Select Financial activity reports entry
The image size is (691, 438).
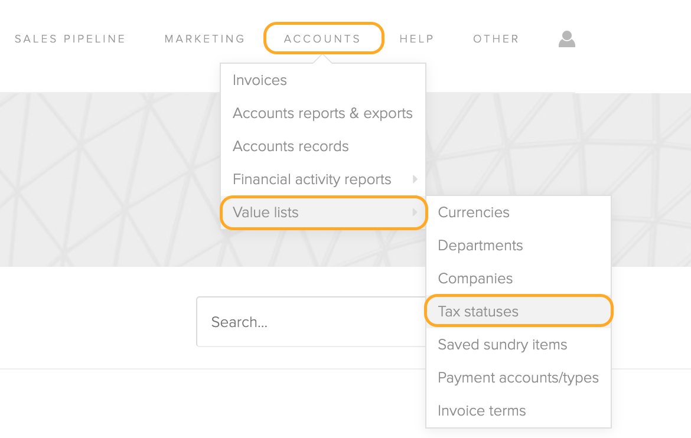[323, 179]
